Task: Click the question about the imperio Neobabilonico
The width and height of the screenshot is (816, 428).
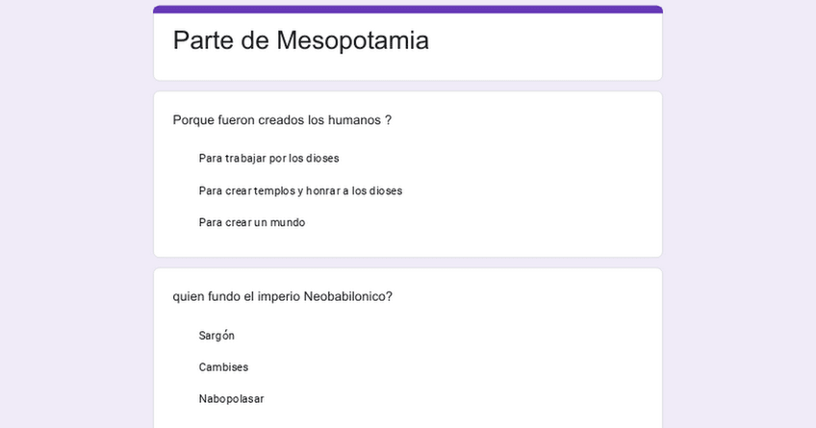Action: tap(282, 296)
